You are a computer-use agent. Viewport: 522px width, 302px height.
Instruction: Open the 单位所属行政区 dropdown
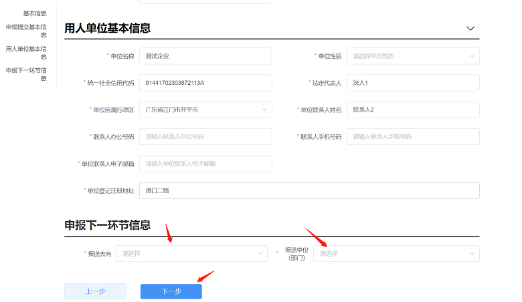coord(205,110)
